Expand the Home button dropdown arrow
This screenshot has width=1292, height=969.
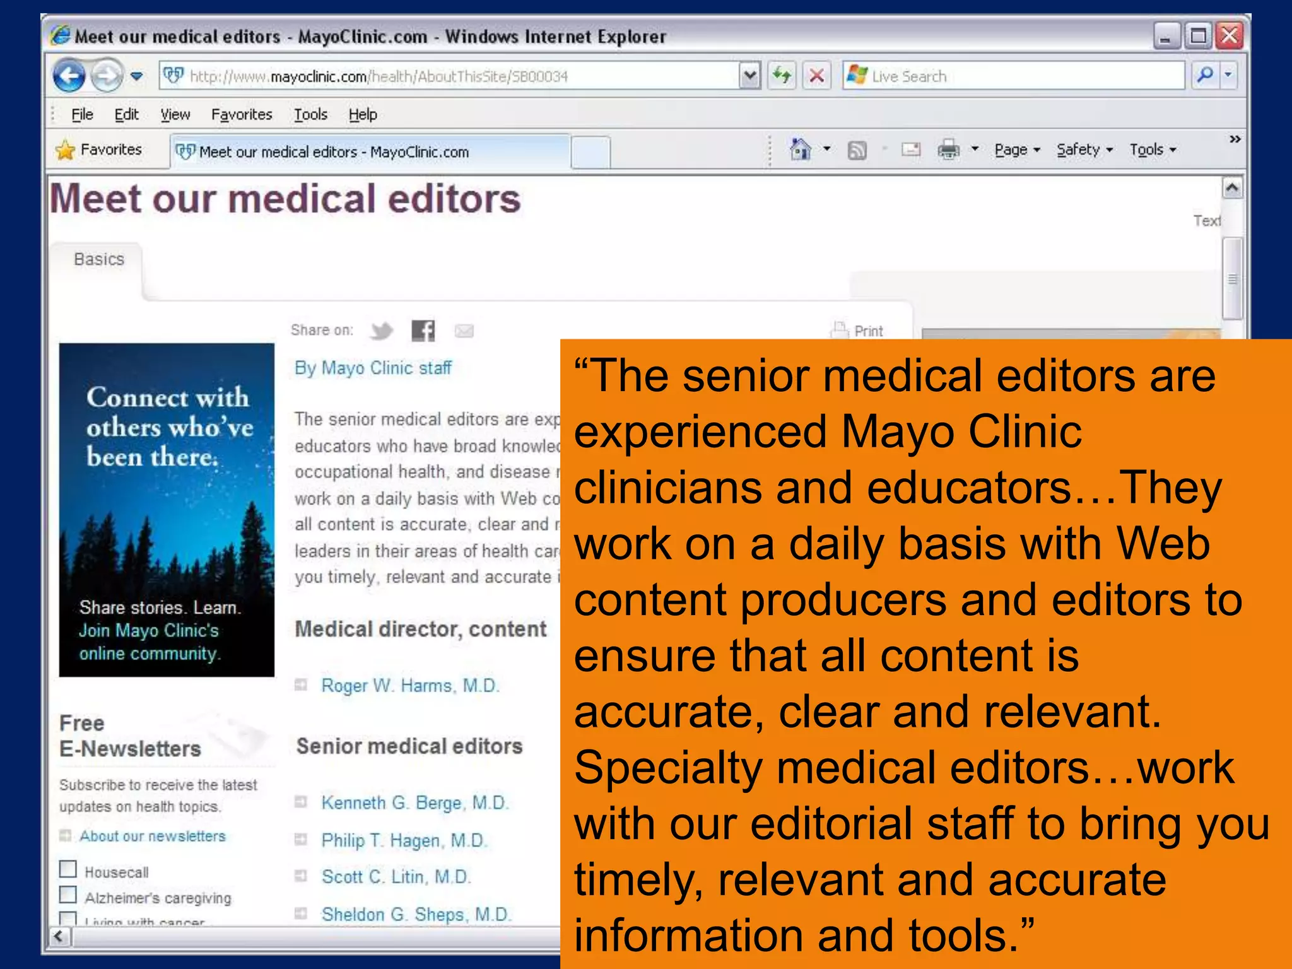coord(826,150)
